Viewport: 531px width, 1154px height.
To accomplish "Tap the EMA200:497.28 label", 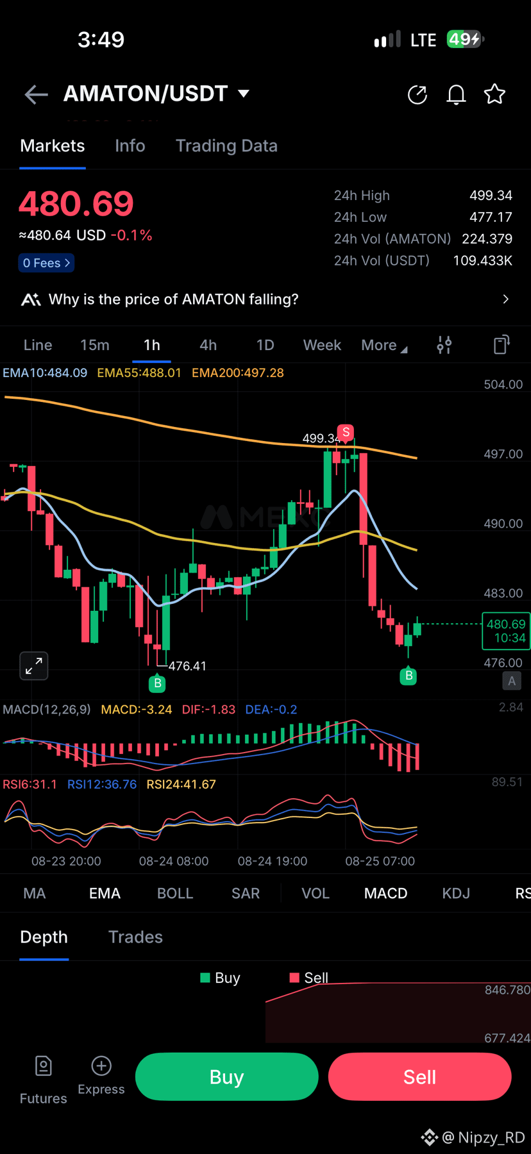I will (238, 372).
